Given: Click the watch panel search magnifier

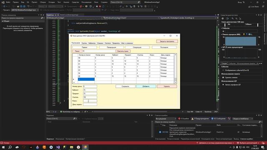Looking at the screenshot, I should tap(74, 118).
